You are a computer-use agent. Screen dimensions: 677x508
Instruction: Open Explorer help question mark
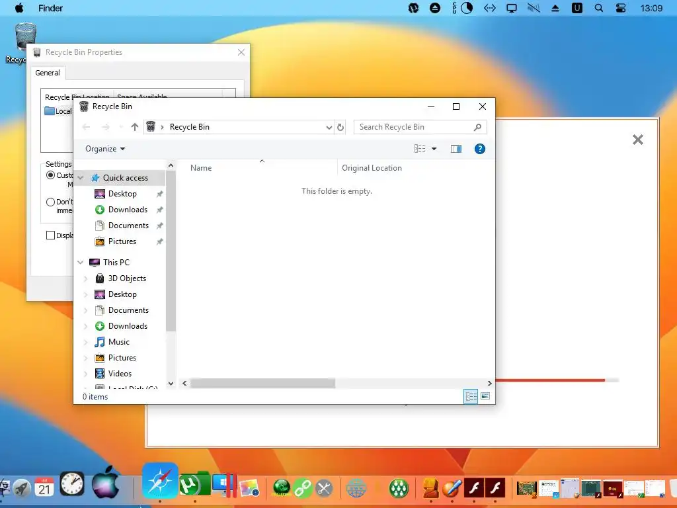point(480,149)
